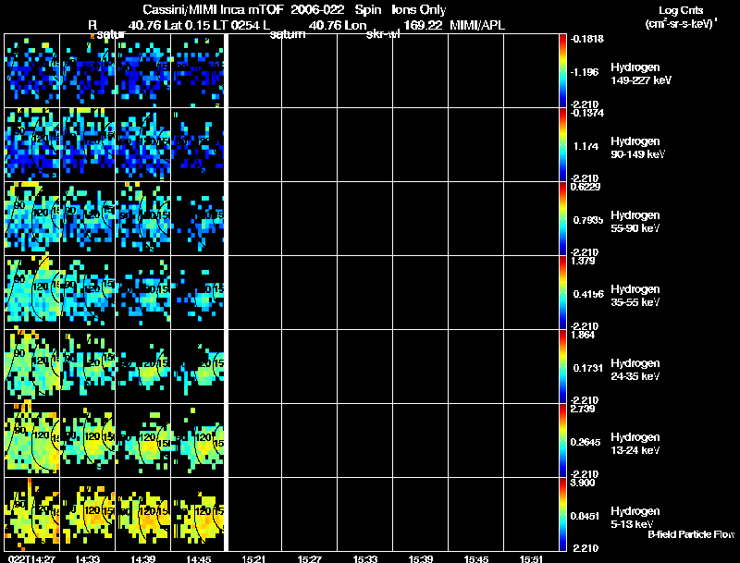
Task: Click the Hydrogen 90-149 keV color bar
Action: click(562, 144)
